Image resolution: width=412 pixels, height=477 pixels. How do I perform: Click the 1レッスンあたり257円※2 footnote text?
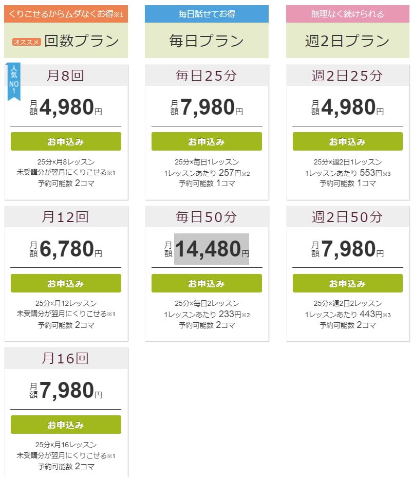[x=206, y=173]
